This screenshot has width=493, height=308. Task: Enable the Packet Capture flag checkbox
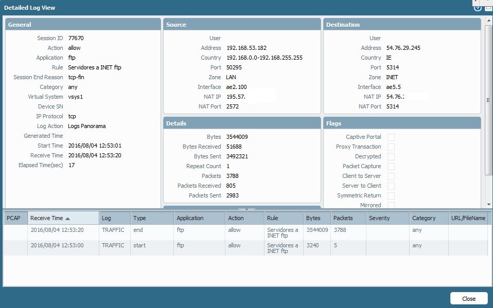[391, 167]
